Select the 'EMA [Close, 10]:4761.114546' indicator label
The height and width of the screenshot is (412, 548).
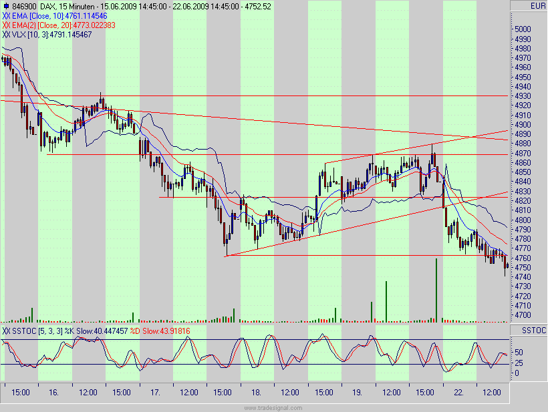59,16
